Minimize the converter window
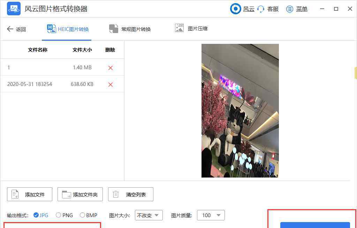The height and width of the screenshot is (228, 357). click(x=322, y=9)
